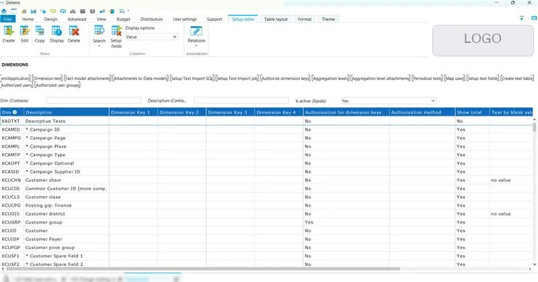
Task: Sort by the Description column header
Action: tap(66, 112)
